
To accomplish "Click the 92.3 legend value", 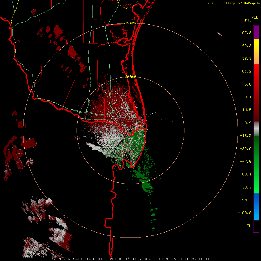I will click(x=247, y=46).
